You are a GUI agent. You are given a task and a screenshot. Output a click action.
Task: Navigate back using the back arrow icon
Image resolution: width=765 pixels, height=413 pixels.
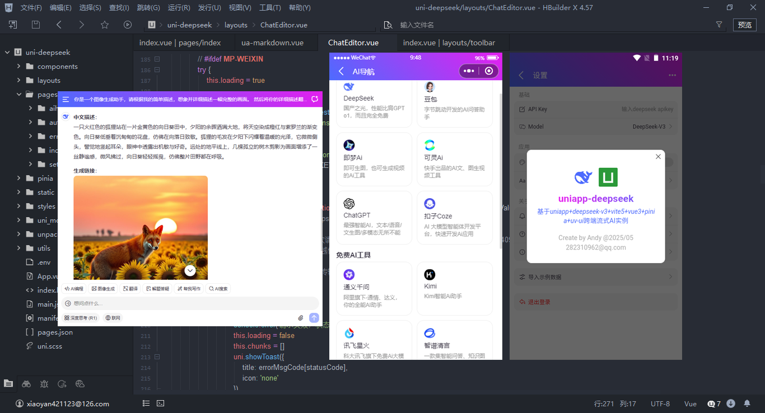pos(59,25)
